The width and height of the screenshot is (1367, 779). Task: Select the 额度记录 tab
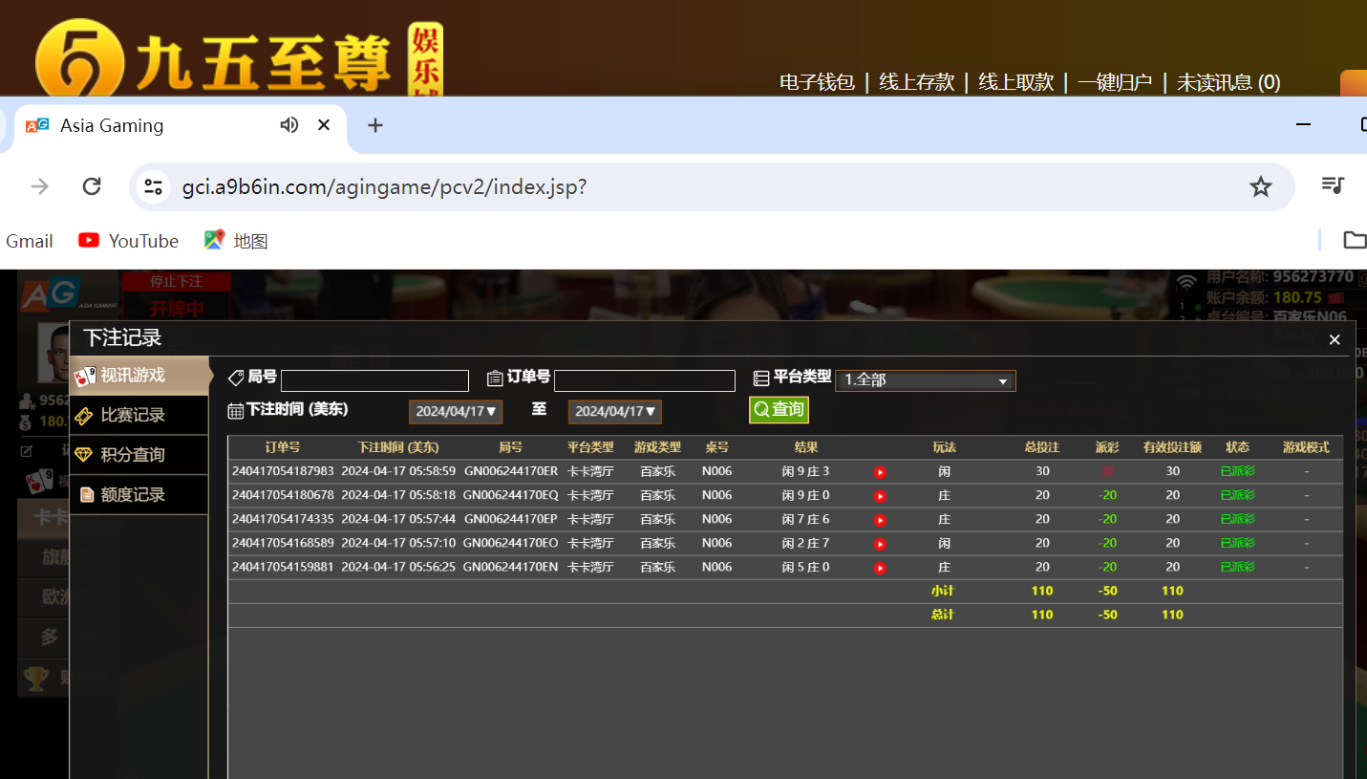(x=139, y=494)
